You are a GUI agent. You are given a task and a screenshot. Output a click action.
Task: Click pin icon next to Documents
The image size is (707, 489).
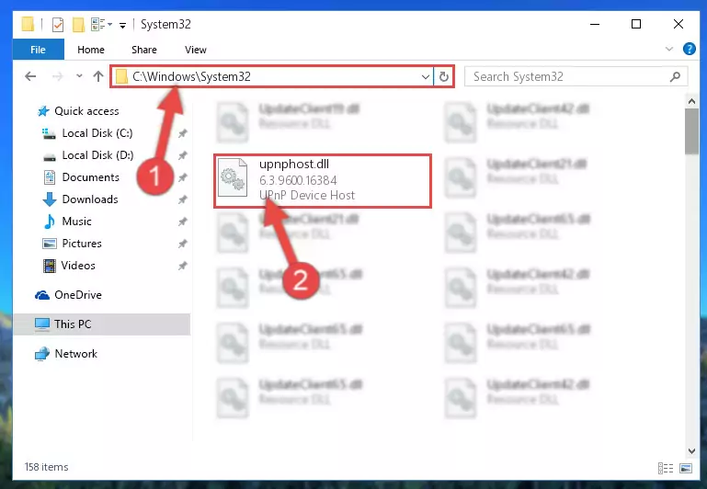click(x=182, y=177)
